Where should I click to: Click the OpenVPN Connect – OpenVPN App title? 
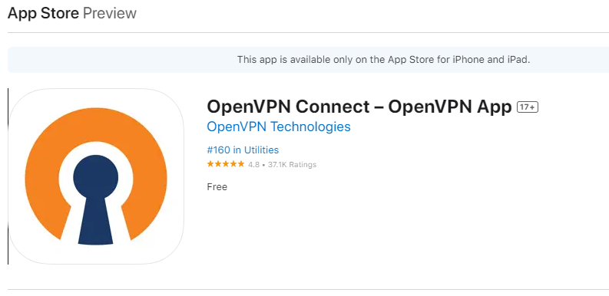(x=359, y=107)
